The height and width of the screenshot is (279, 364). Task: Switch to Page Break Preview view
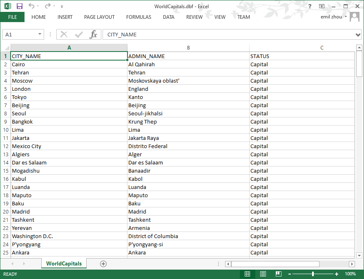coord(278,274)
